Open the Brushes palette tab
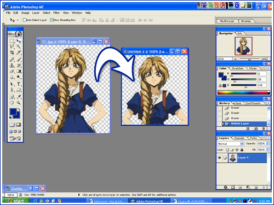Viewport: 274px width, 205px height. click(x=246, y=21)
